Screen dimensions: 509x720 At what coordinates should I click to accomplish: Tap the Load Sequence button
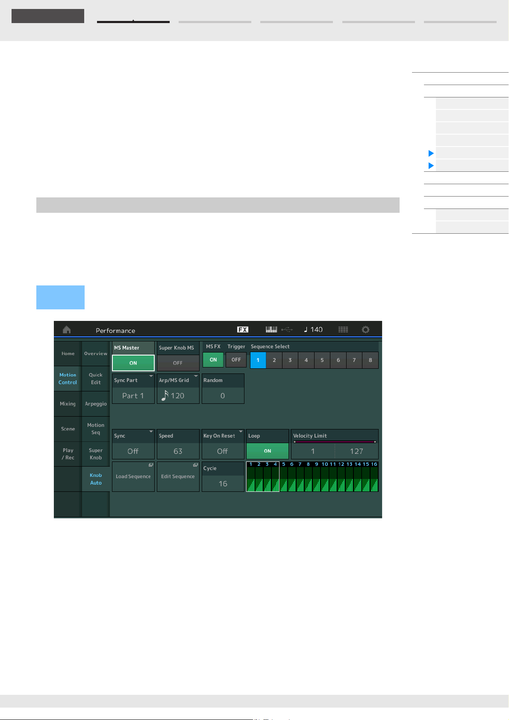[133, 476]
